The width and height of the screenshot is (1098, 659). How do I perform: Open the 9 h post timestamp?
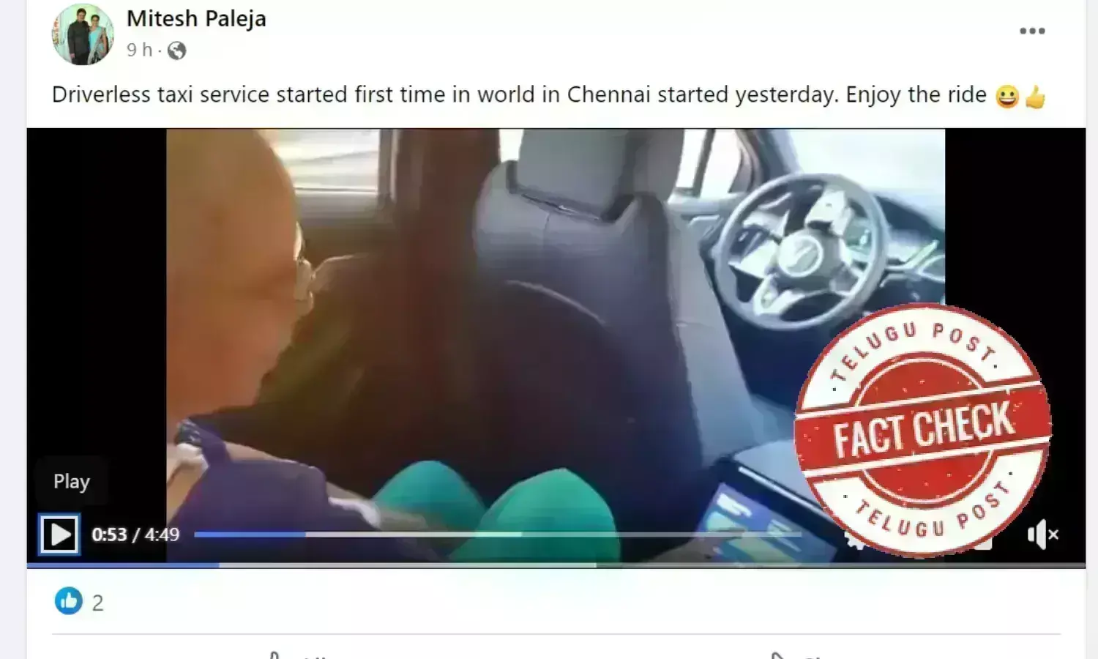139,50
